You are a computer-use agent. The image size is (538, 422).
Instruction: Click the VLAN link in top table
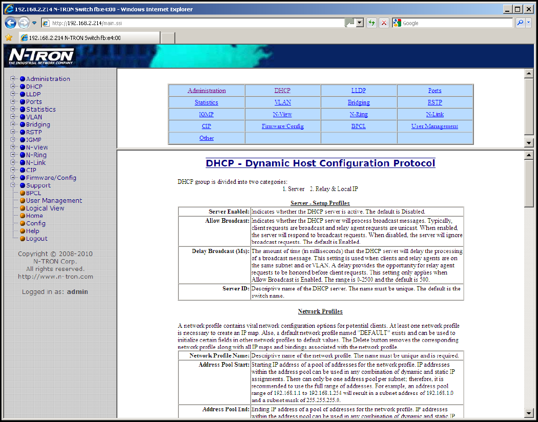pos(283,102)
